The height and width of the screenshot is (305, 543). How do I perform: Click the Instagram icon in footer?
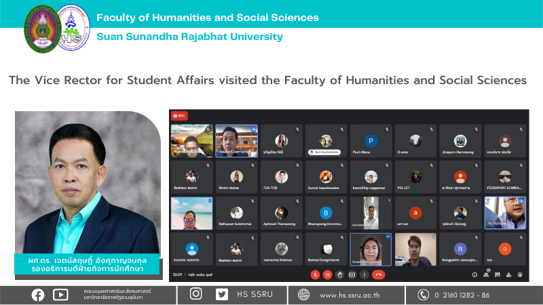point(196,294)
